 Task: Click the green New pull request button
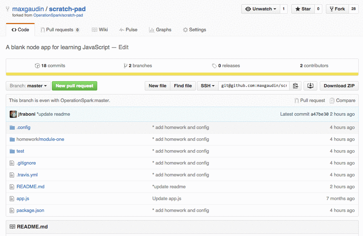coord(75,85)
